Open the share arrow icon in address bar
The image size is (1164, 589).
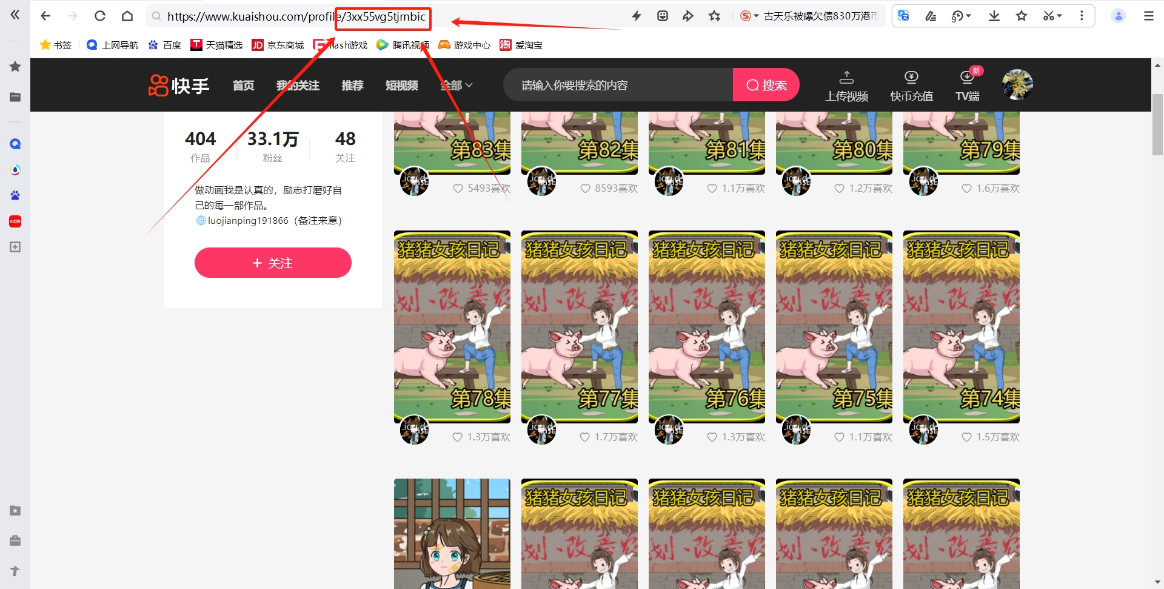point(688,16)
